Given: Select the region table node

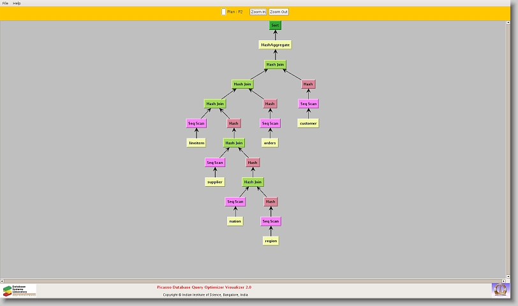Looking at the screenshot, I should 271,241.
